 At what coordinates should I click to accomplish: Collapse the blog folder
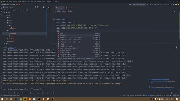coord(5,15)
